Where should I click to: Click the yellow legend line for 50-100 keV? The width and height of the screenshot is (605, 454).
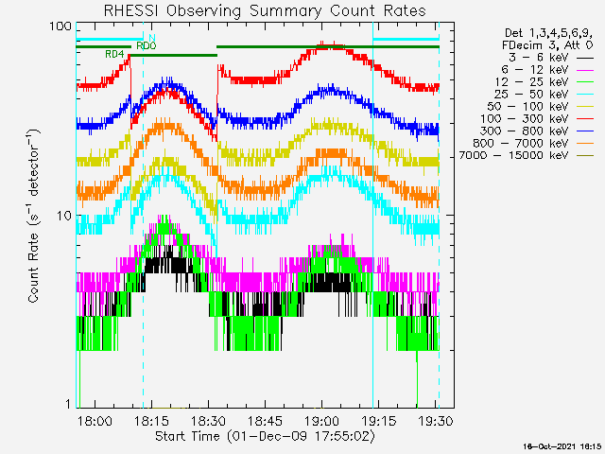click(585, 107)
